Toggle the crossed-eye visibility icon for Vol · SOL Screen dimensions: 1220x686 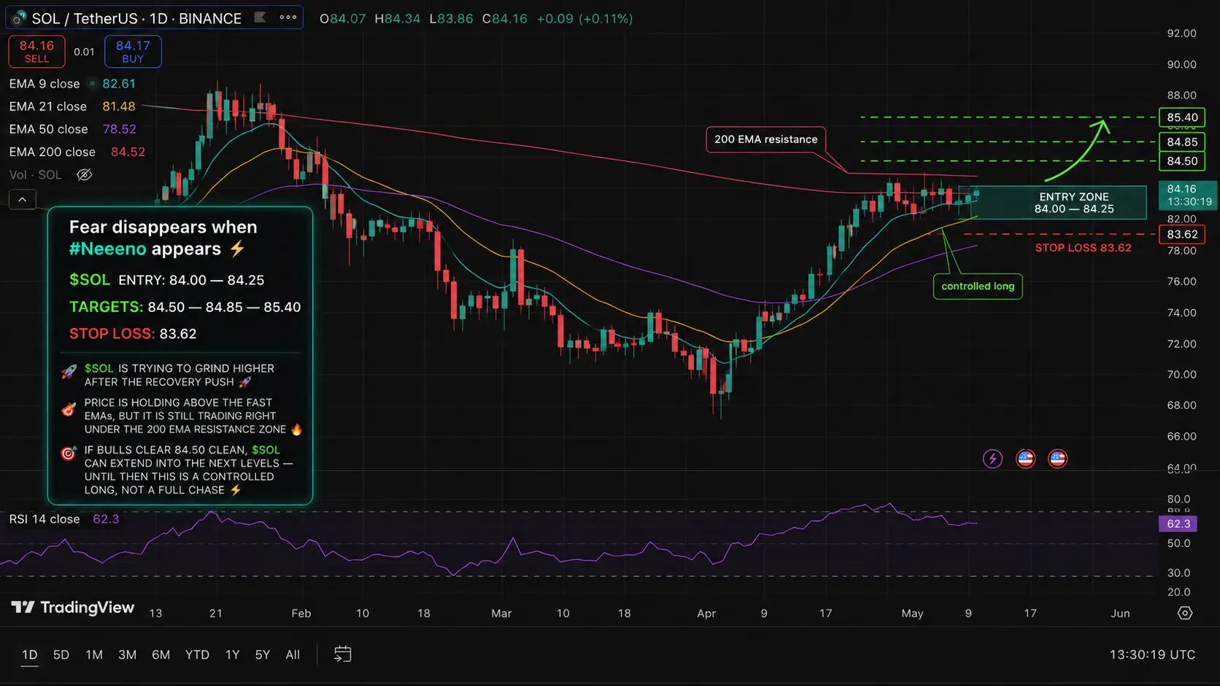pos(85,175)
